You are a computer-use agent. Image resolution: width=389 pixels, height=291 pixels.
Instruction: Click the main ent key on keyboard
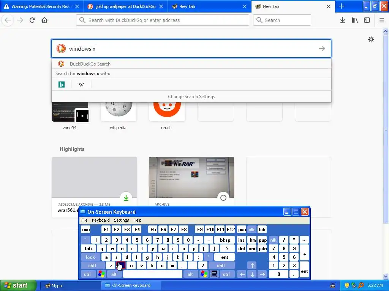(225, 257)
